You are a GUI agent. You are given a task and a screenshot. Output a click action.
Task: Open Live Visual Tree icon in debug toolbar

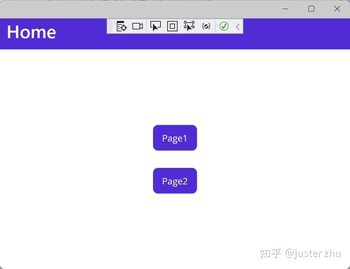[x=122, y=26]
